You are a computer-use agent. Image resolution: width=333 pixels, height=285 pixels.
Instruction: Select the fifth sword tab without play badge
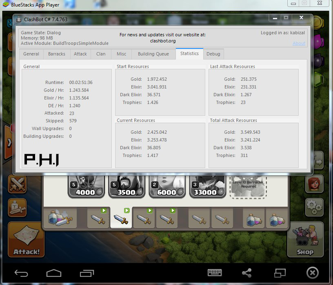click(x=199, y=219)
